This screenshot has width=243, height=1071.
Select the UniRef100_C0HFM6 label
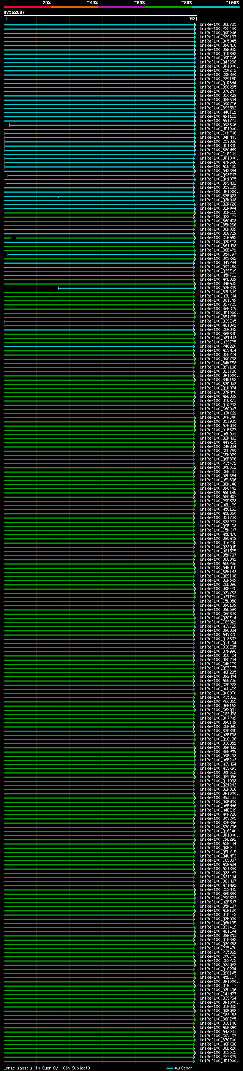[x=218, y=133]
